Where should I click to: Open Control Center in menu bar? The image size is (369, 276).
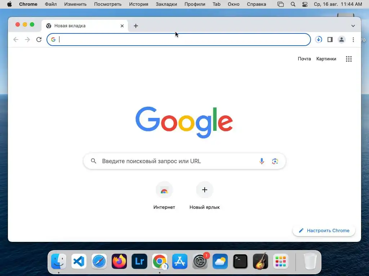[x=304, y=4]
